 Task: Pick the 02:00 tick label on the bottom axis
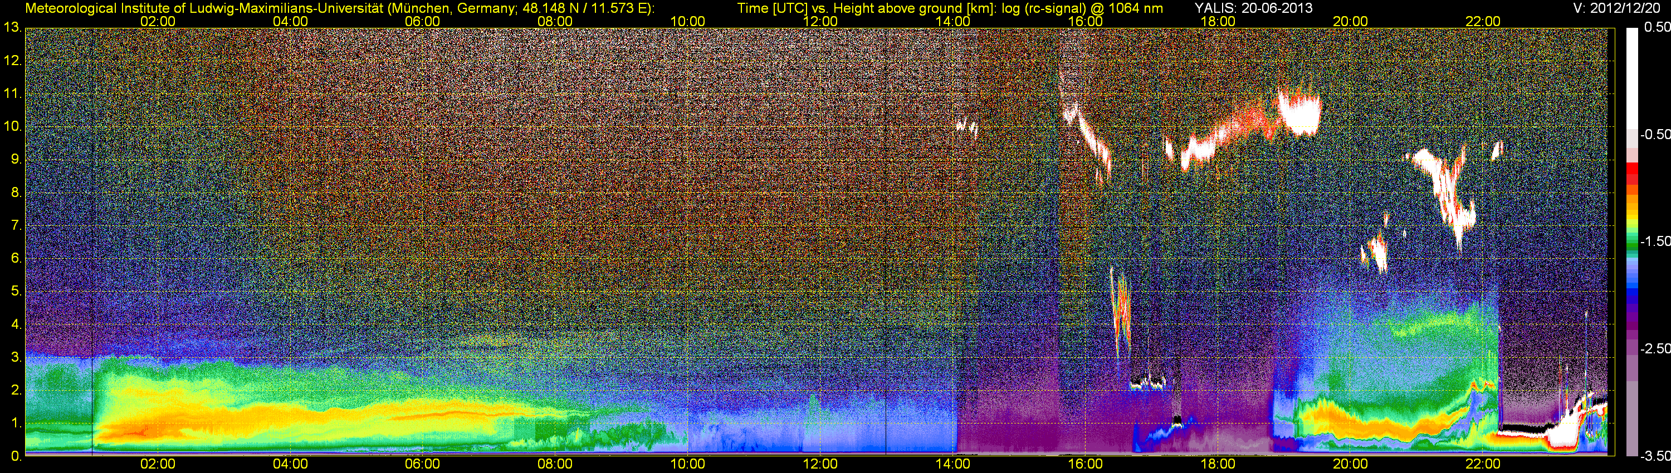coord(158,464)
